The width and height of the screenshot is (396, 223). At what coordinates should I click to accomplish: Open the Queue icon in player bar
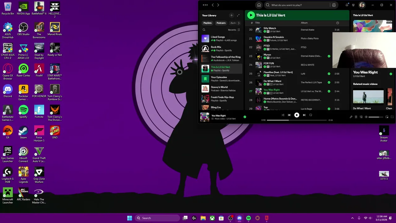356,117
